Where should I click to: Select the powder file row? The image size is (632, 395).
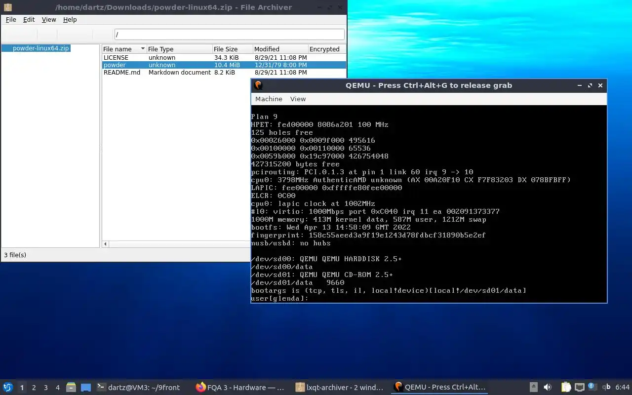(224, 65)
